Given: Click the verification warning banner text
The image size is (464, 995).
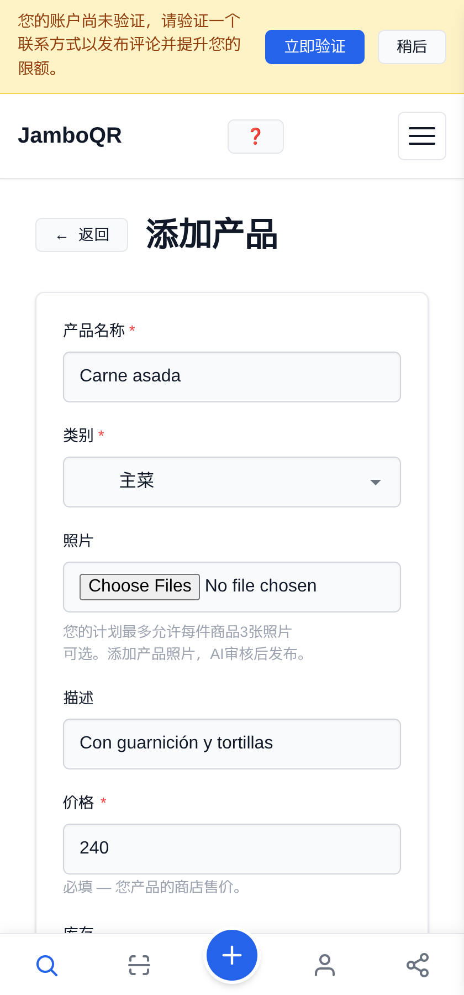Looking at the screenshot, I should coord(129,45).
